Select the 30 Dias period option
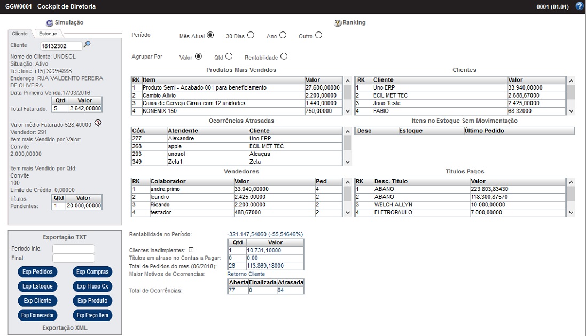The height and width of the screenshot is (336, 586). pos(251,35)
